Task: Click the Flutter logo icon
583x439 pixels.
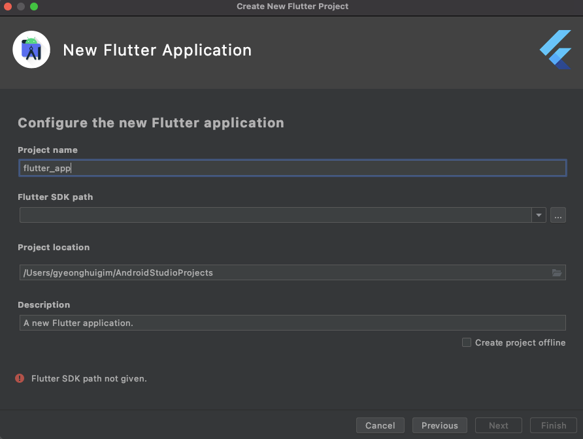Action: (556, 50)
